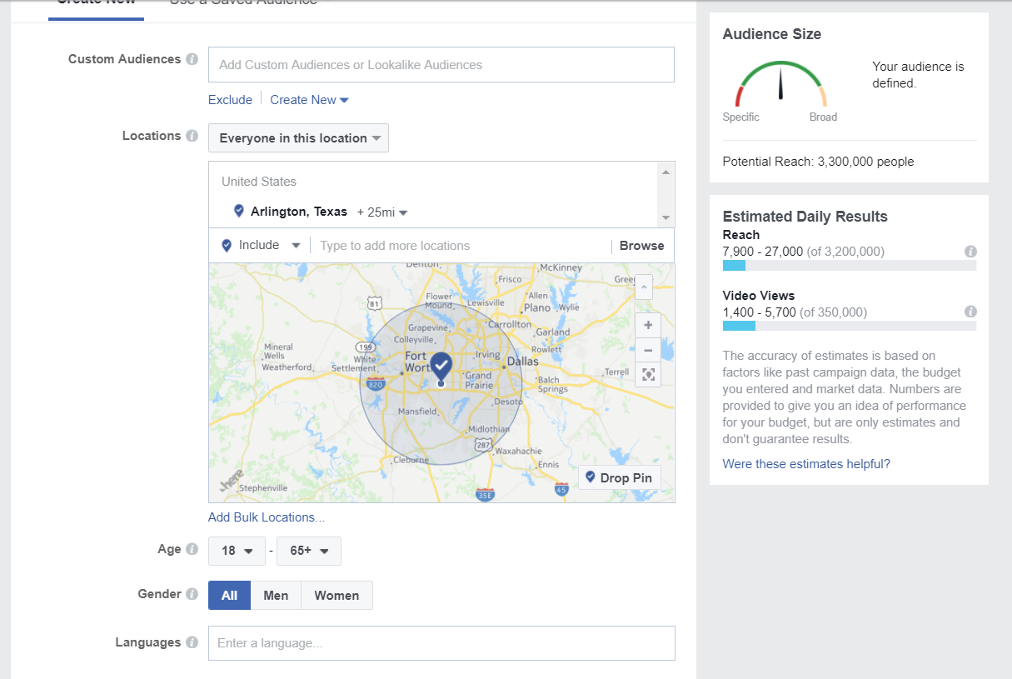Click the Video Views info icon
Screen dimensions: 1012x679
pos(970,312)
